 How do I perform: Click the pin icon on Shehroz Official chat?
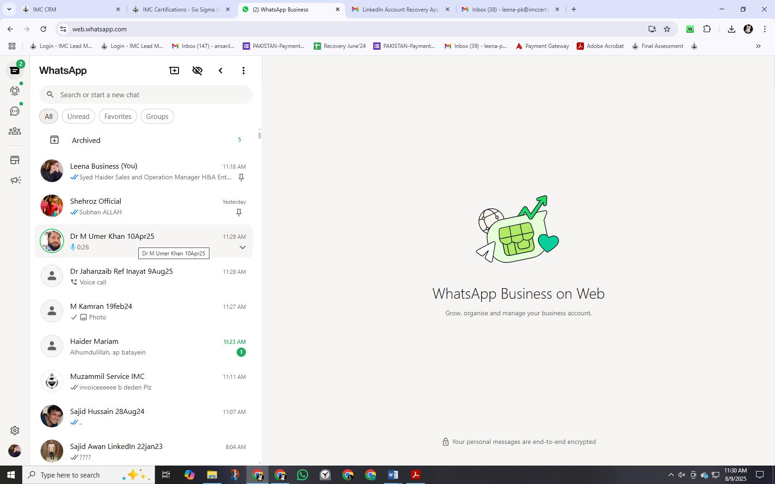pos(239,212)
